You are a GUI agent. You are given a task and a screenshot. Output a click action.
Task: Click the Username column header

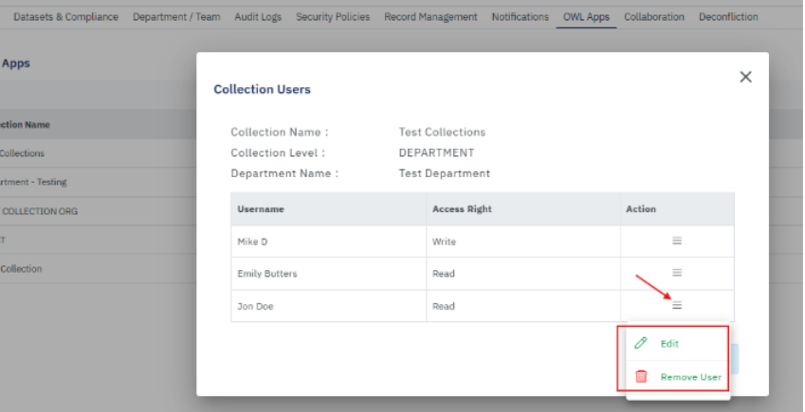point(261,208)
